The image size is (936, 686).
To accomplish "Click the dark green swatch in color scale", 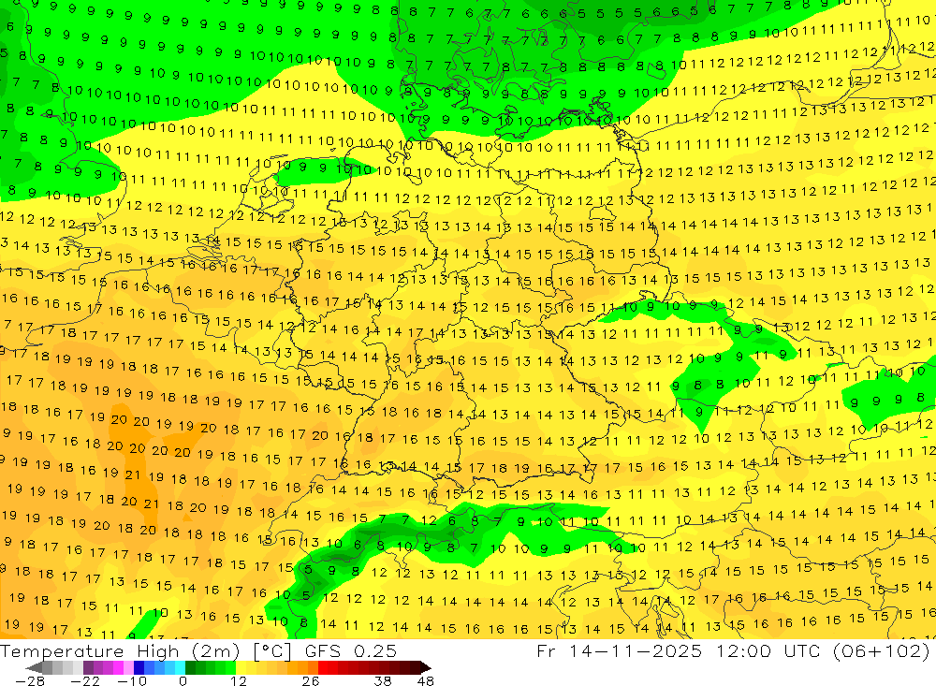I will point(190,667).
